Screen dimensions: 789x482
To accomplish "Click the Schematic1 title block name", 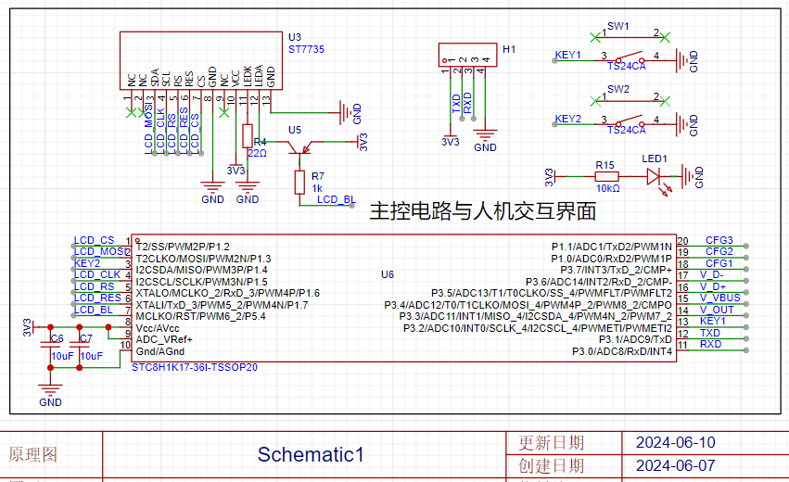I will click(x=311, y=454).
